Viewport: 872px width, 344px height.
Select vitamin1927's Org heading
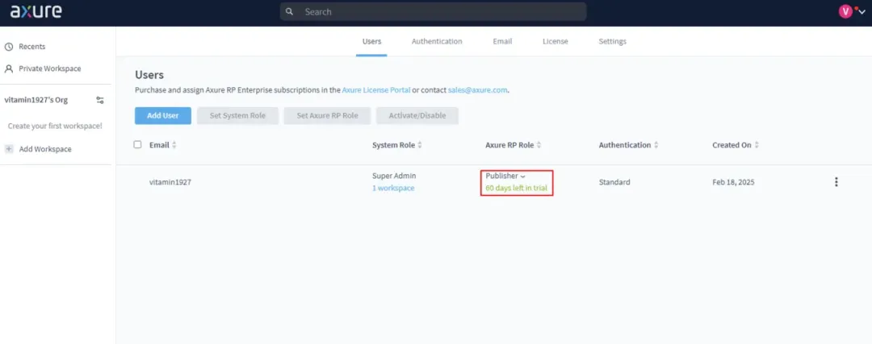[36, 101]
